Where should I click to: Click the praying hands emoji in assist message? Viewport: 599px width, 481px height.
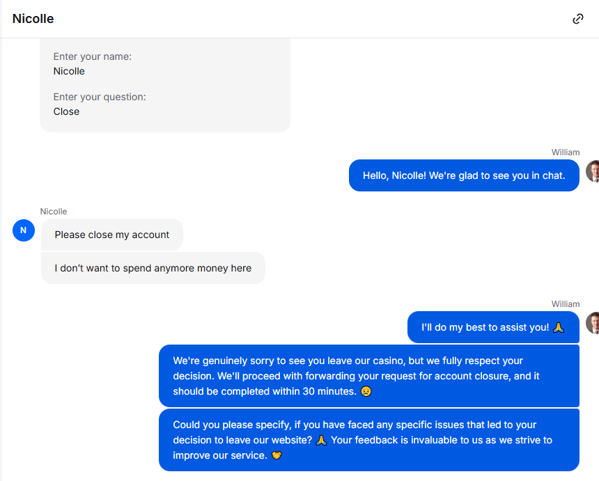pos(559,328)
